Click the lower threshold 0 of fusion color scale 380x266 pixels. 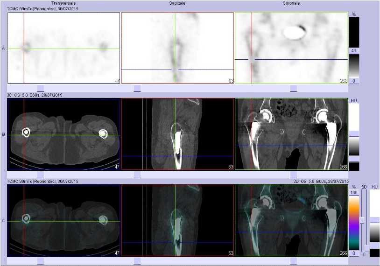(354, 253)
